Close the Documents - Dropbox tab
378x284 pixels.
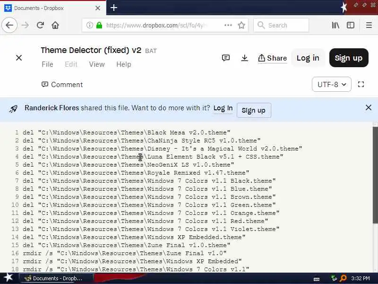(98, 8)
